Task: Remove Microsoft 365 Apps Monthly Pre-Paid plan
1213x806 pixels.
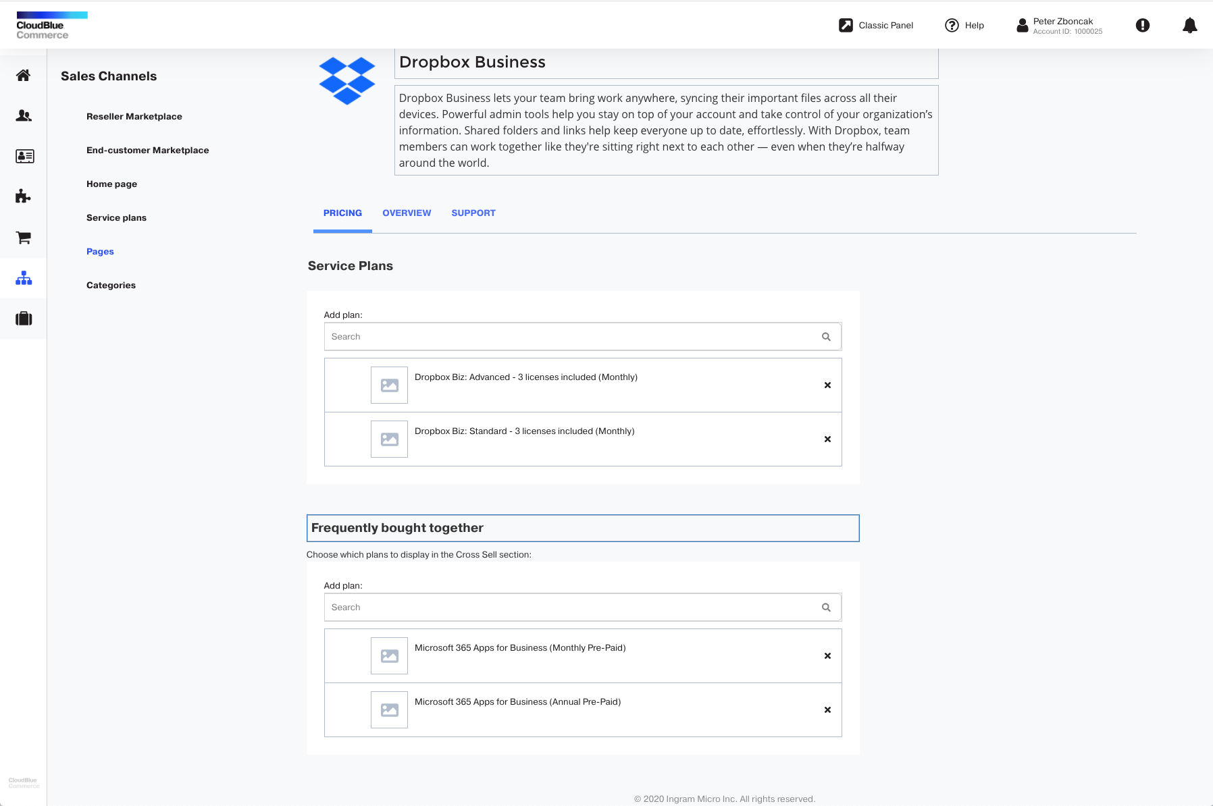Action: [827, 655]
